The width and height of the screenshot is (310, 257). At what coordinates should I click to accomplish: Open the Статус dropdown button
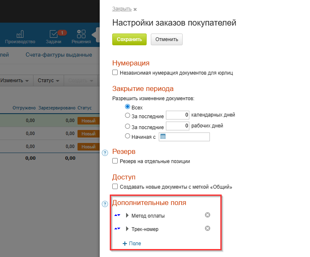tap(49, 80)
